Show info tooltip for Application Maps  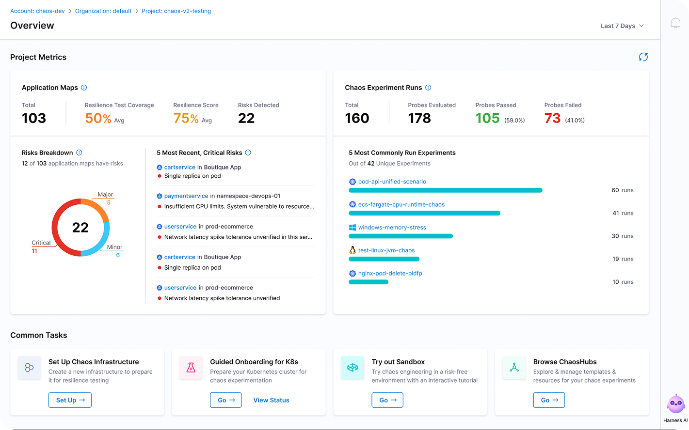point(84,88)
